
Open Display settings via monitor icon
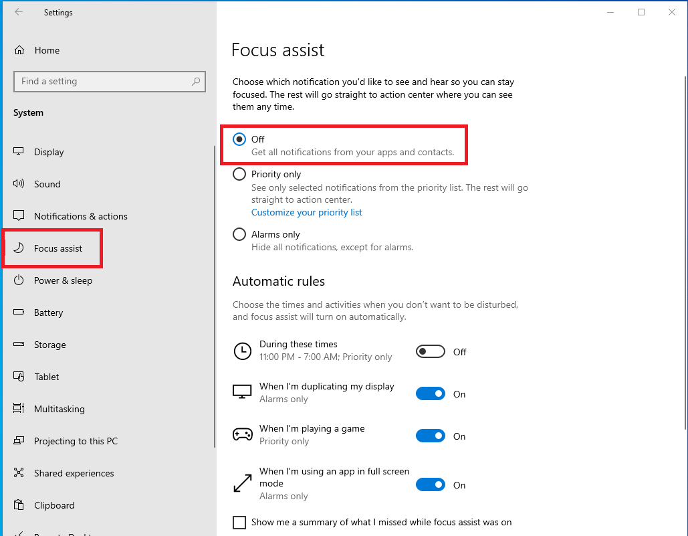coord(19,152)
